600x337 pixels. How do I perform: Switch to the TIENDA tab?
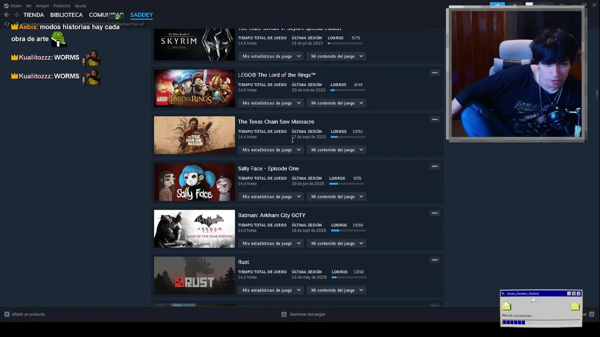point(34,15)
